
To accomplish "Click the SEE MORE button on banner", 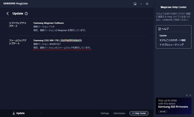I will coord(163,111).
